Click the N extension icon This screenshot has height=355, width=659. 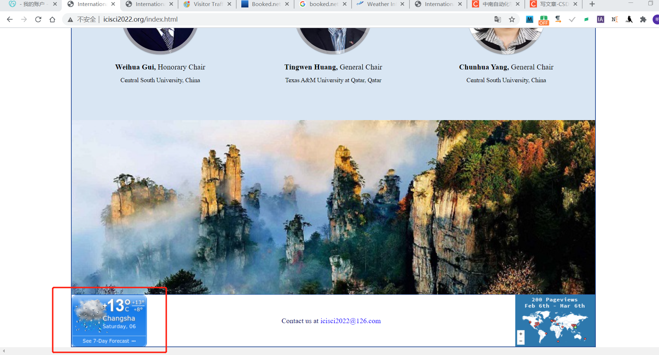tap(615, 19)
